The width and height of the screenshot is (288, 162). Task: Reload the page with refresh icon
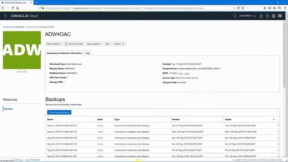point(13,8)
